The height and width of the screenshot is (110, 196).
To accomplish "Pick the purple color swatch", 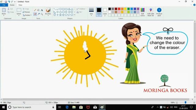I will [138, 9].
